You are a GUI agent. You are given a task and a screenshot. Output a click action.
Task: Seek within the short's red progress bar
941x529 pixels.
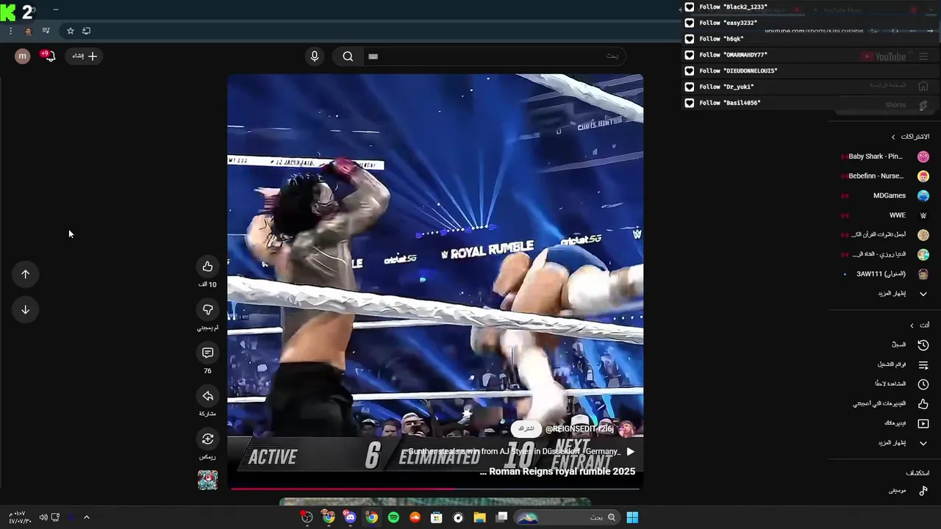coord(435,488)
